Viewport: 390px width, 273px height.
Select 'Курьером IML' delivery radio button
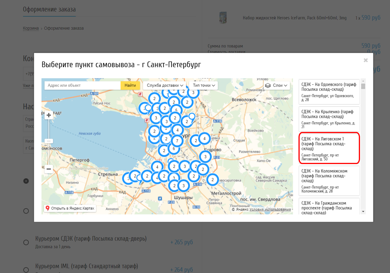tap(26, 270)
